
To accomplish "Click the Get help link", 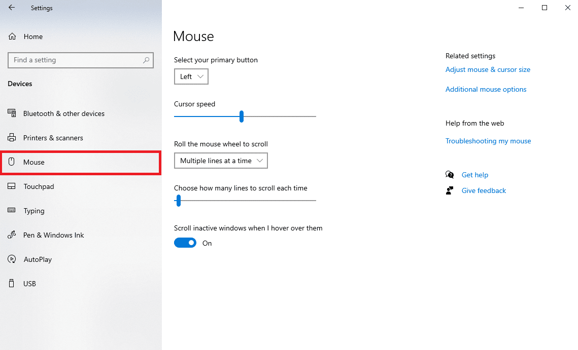I will 475,175.
